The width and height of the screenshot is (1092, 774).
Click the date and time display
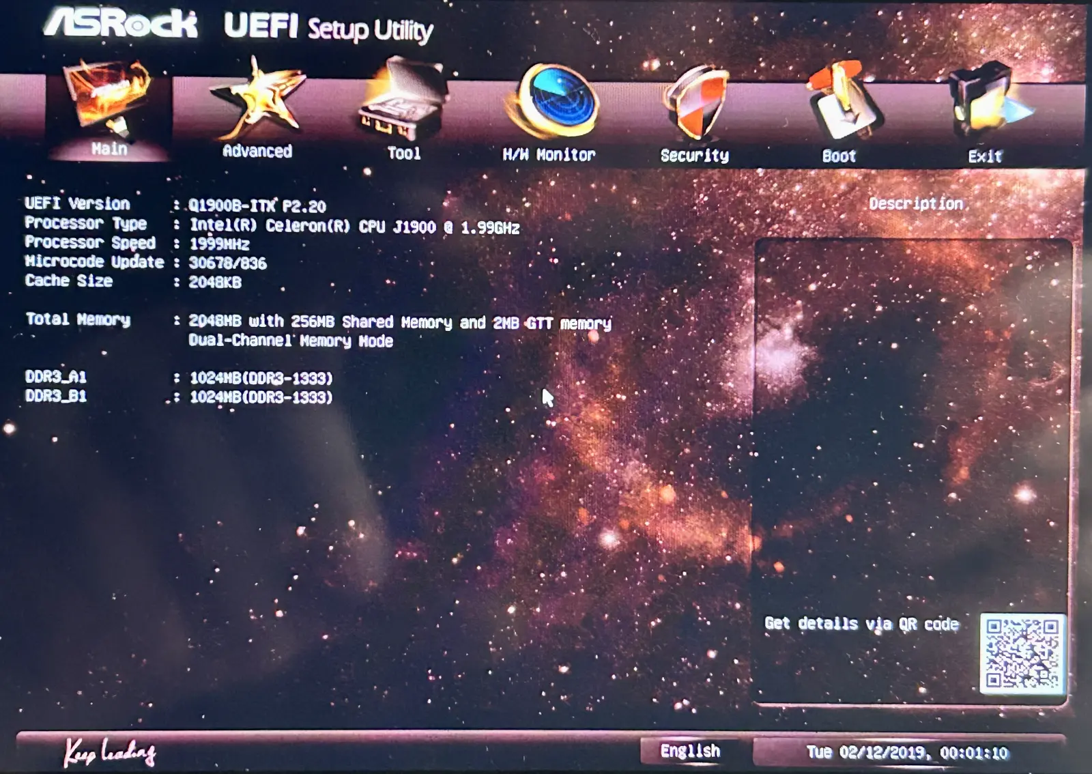click(x=907, y=753)
